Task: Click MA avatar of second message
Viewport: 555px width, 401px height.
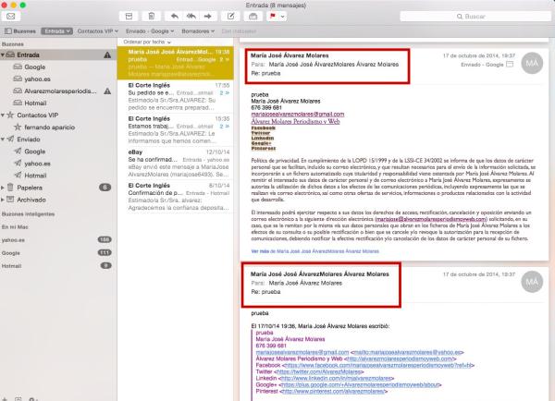Action: tap(532, 282)
